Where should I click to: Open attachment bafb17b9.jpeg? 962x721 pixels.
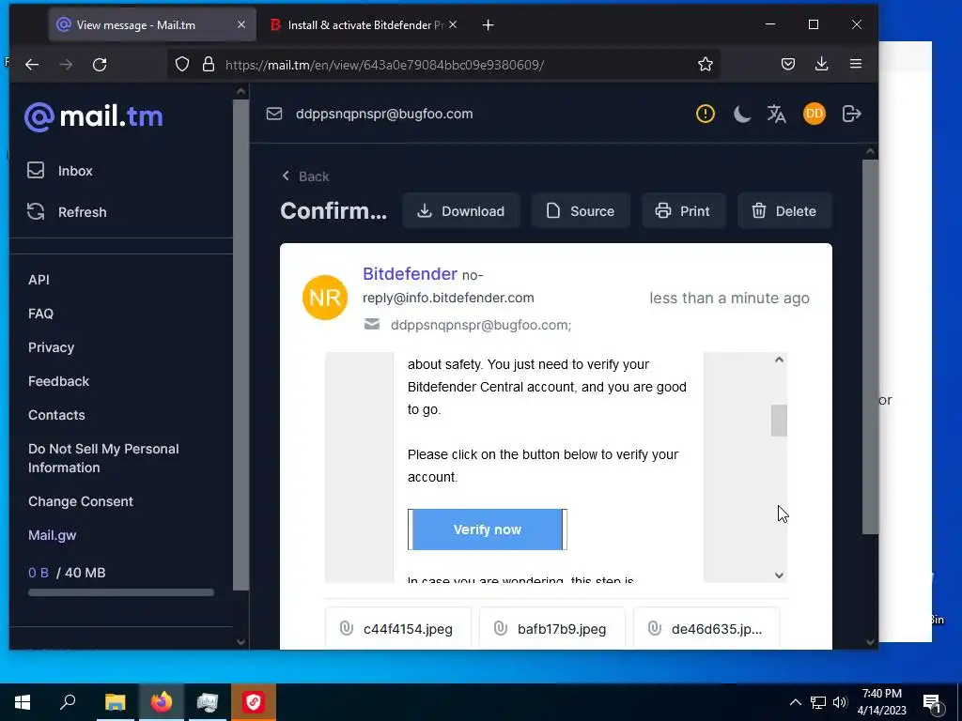[x=552, y=628]
